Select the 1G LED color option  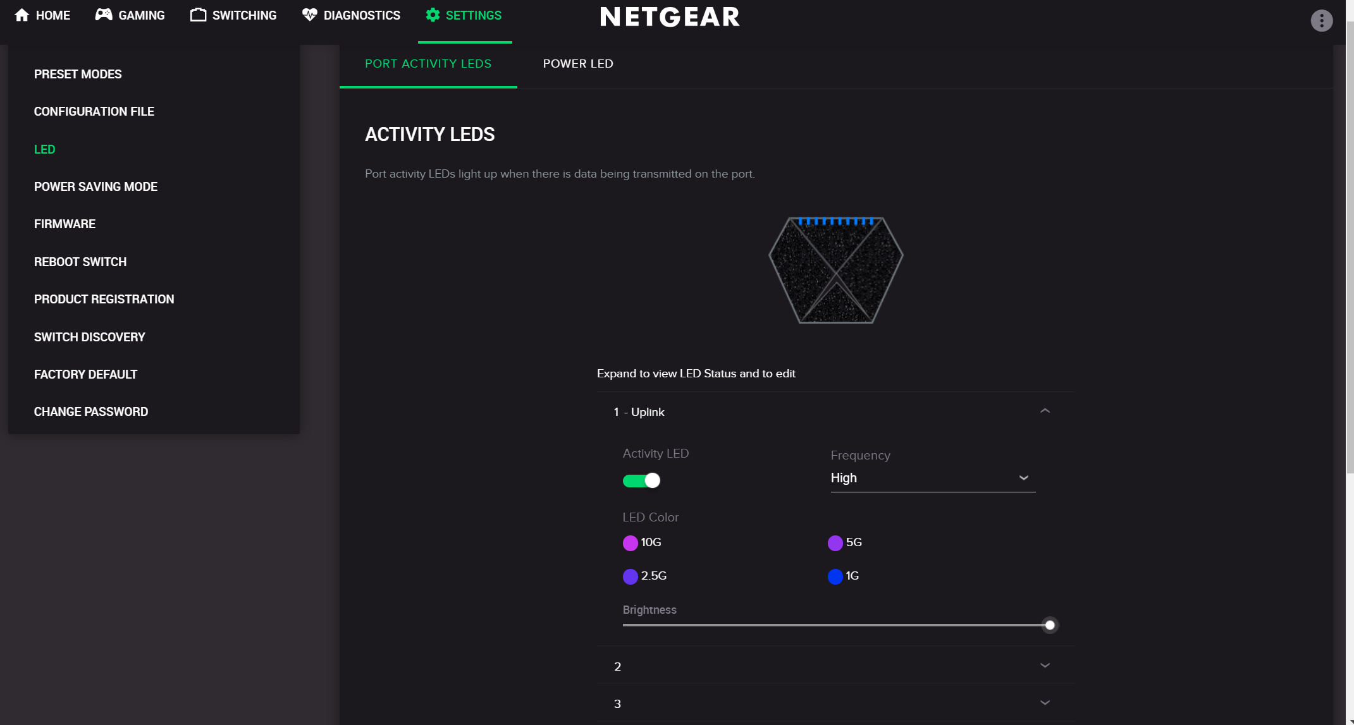coord(834,576)
